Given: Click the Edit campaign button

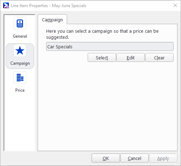Looking at the screenshot, I should 131,58.
